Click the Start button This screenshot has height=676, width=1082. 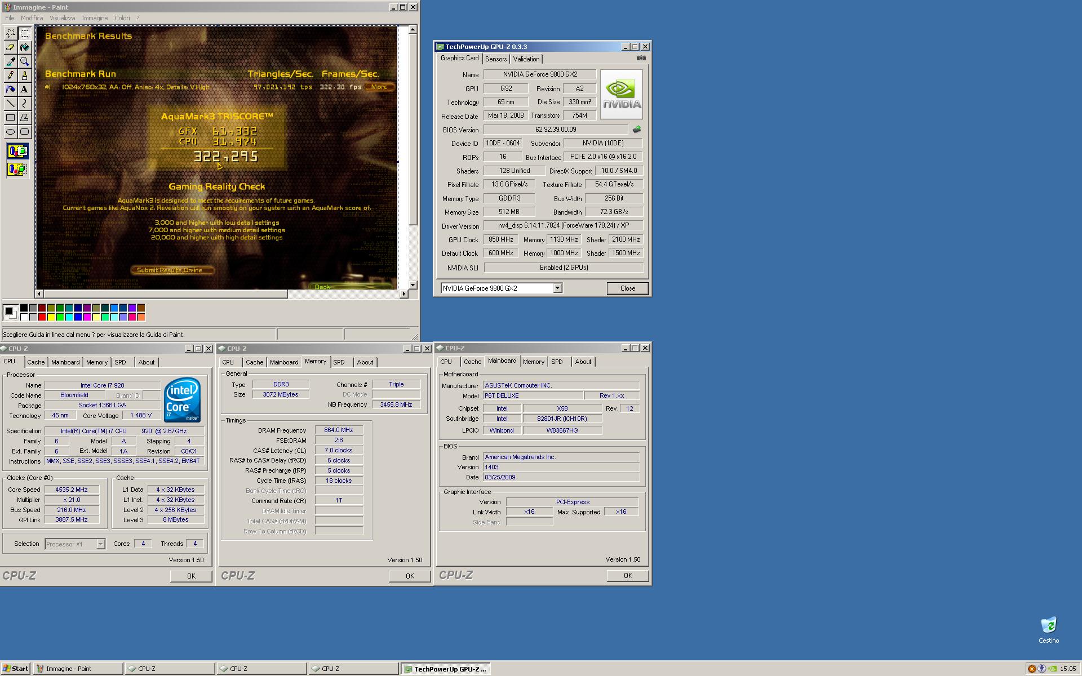15,669
